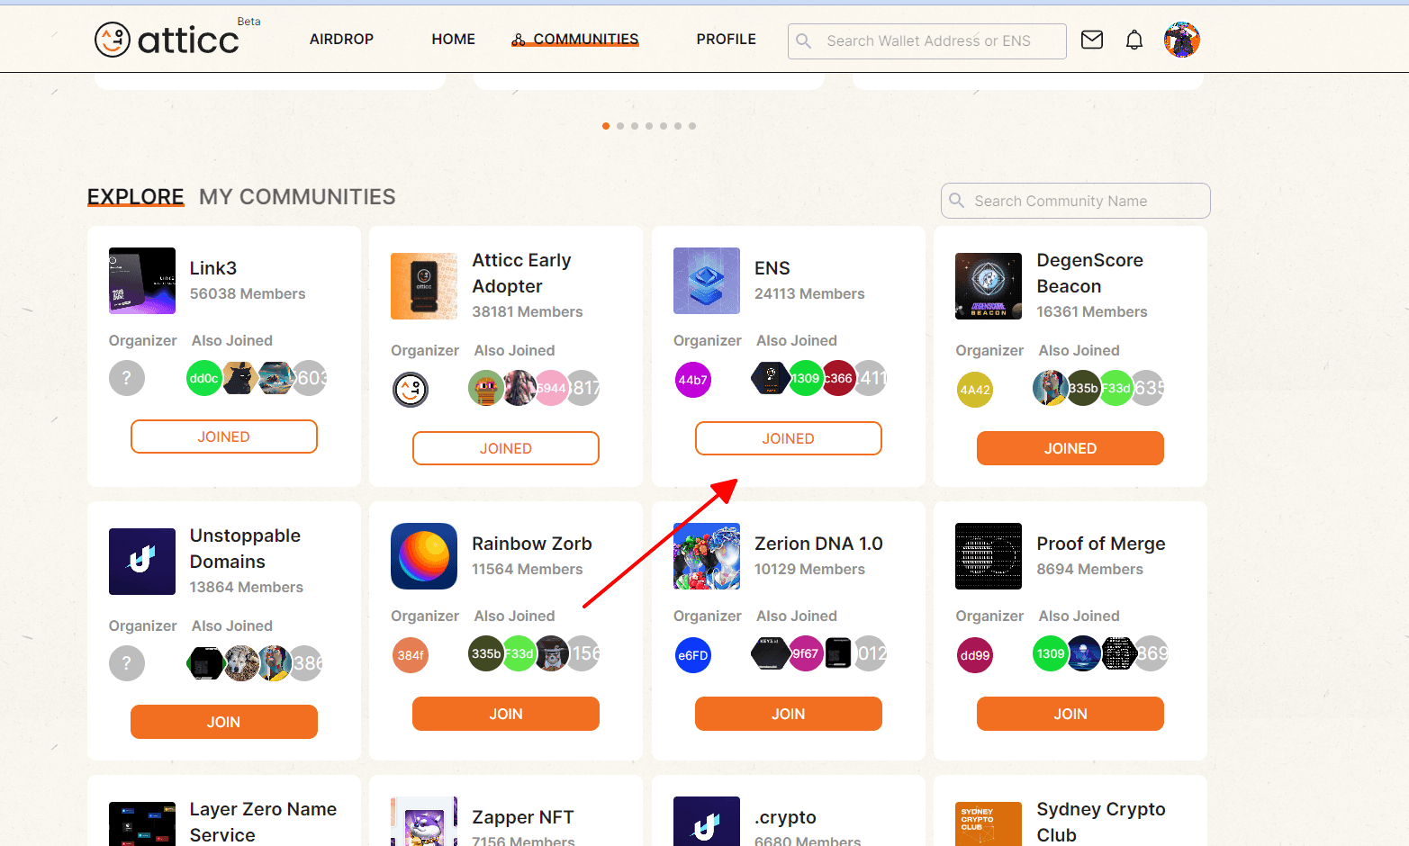Click 335b member avatar in Rainbow Zorb
Image resolution: width=1409 pixels, height=846 pixels.
pos(486,653)
